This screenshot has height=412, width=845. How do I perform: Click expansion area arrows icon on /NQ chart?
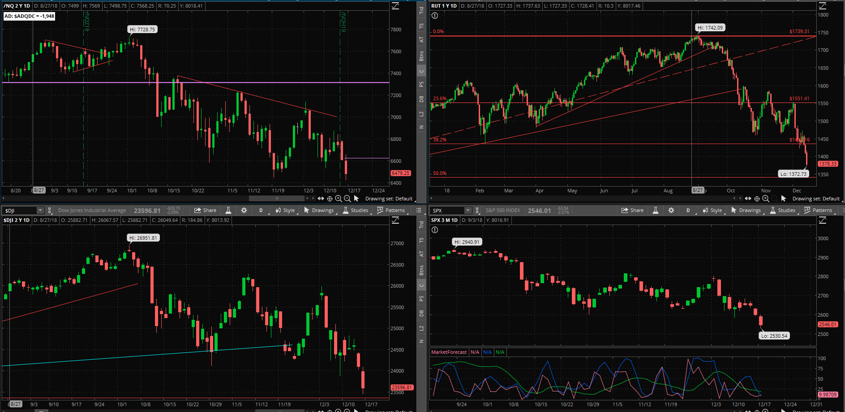click(x=321, y=198)
